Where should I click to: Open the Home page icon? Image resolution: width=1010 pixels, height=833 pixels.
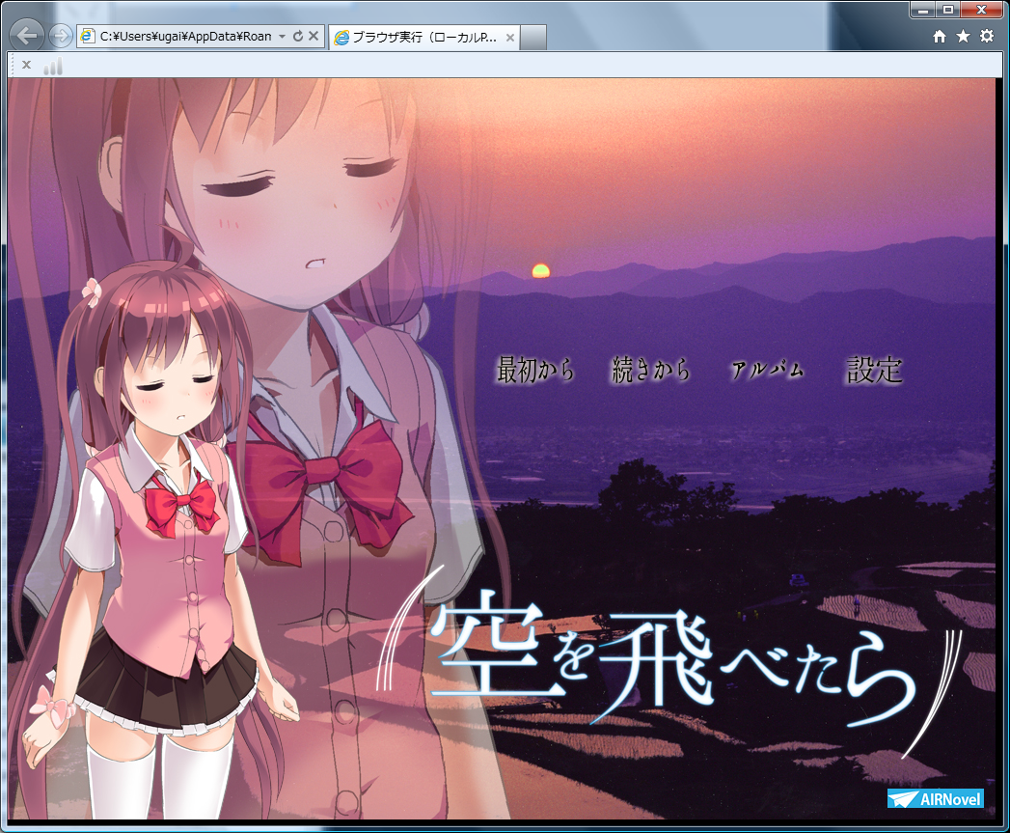(940, 36)
